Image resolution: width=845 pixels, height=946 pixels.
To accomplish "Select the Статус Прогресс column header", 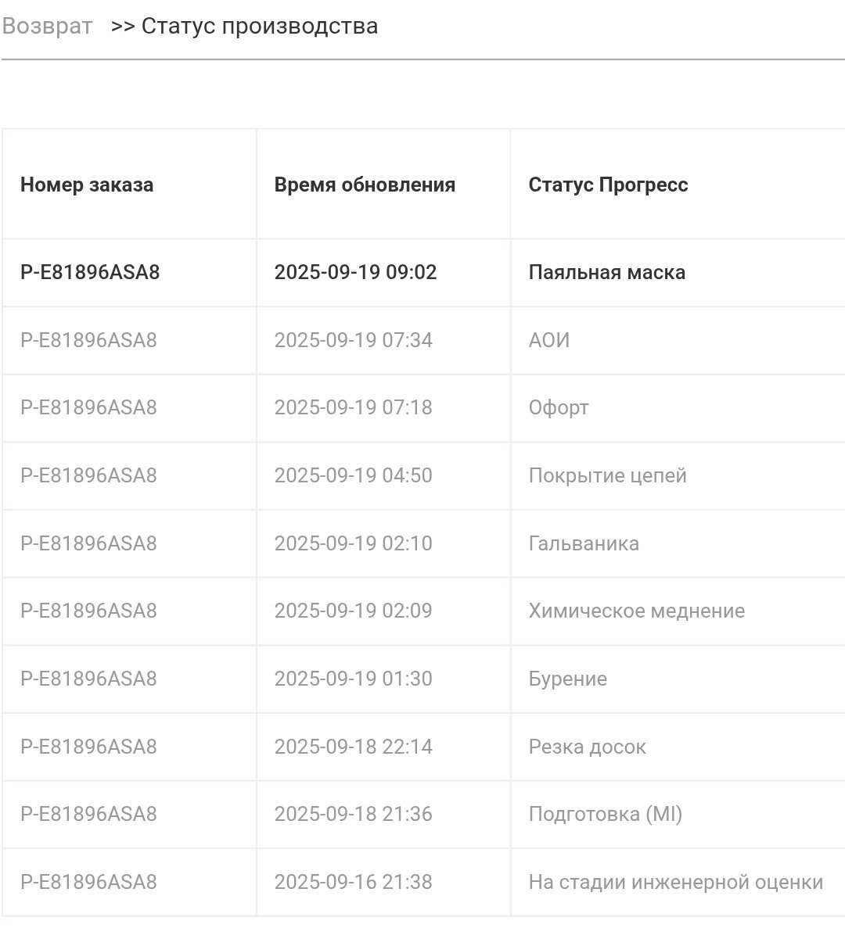I will [608, 185].
